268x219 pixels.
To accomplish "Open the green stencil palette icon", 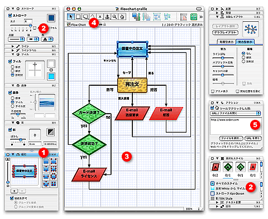I will coord(194,17).
